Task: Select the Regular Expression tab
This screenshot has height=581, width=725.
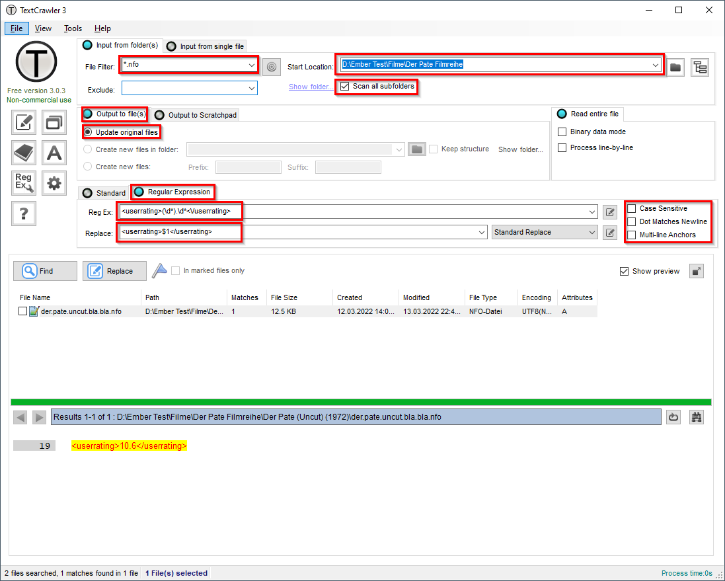Action: point(172,192)
